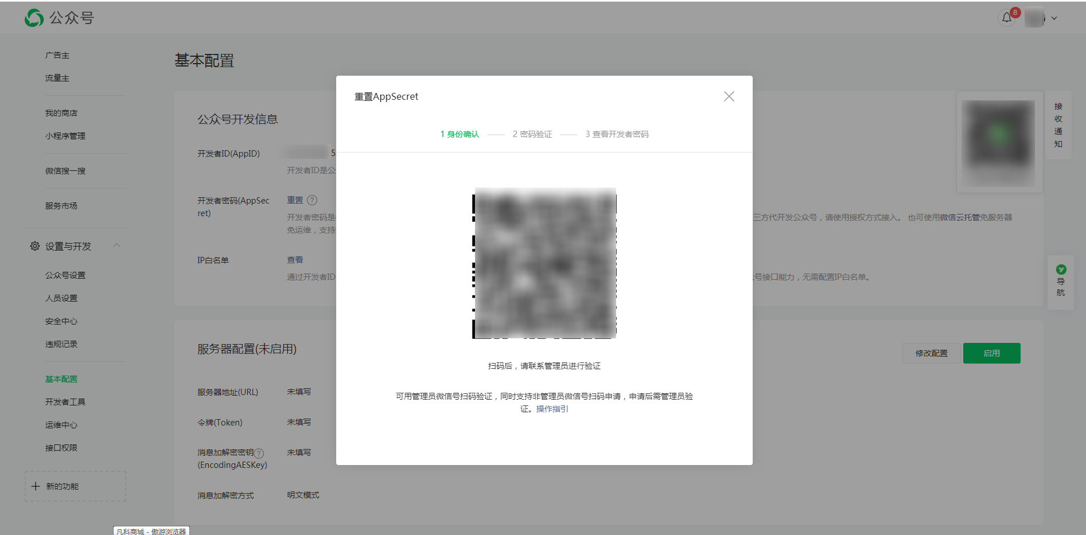Click 未填写 next to 服务器地址(URL)
Screen dimensions: 1086x535
[299, 392]
